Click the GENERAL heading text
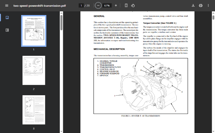Screen dimensions: 215x133 tap(99, 16)
